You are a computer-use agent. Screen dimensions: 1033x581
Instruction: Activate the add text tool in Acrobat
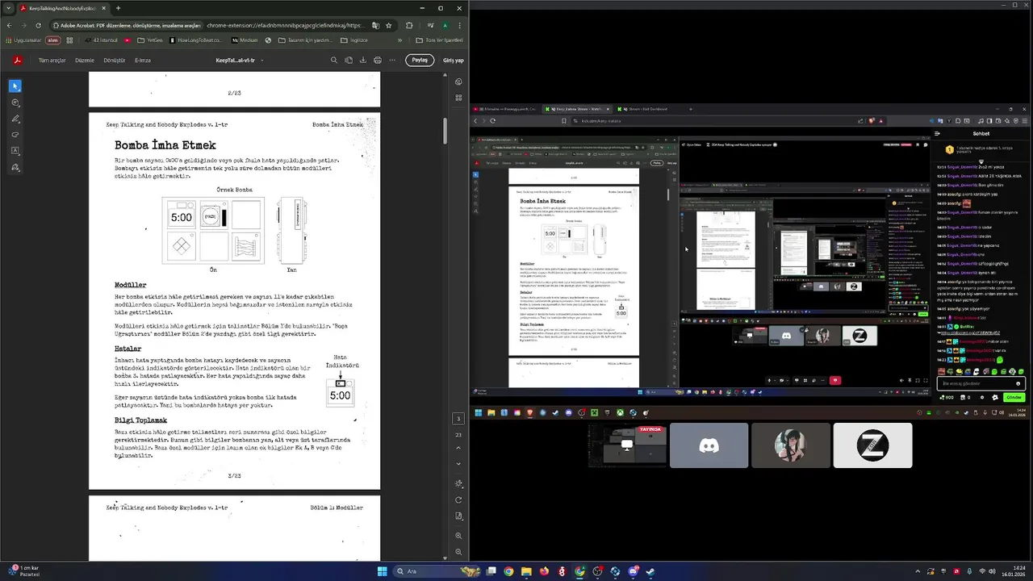click(15, 151)
